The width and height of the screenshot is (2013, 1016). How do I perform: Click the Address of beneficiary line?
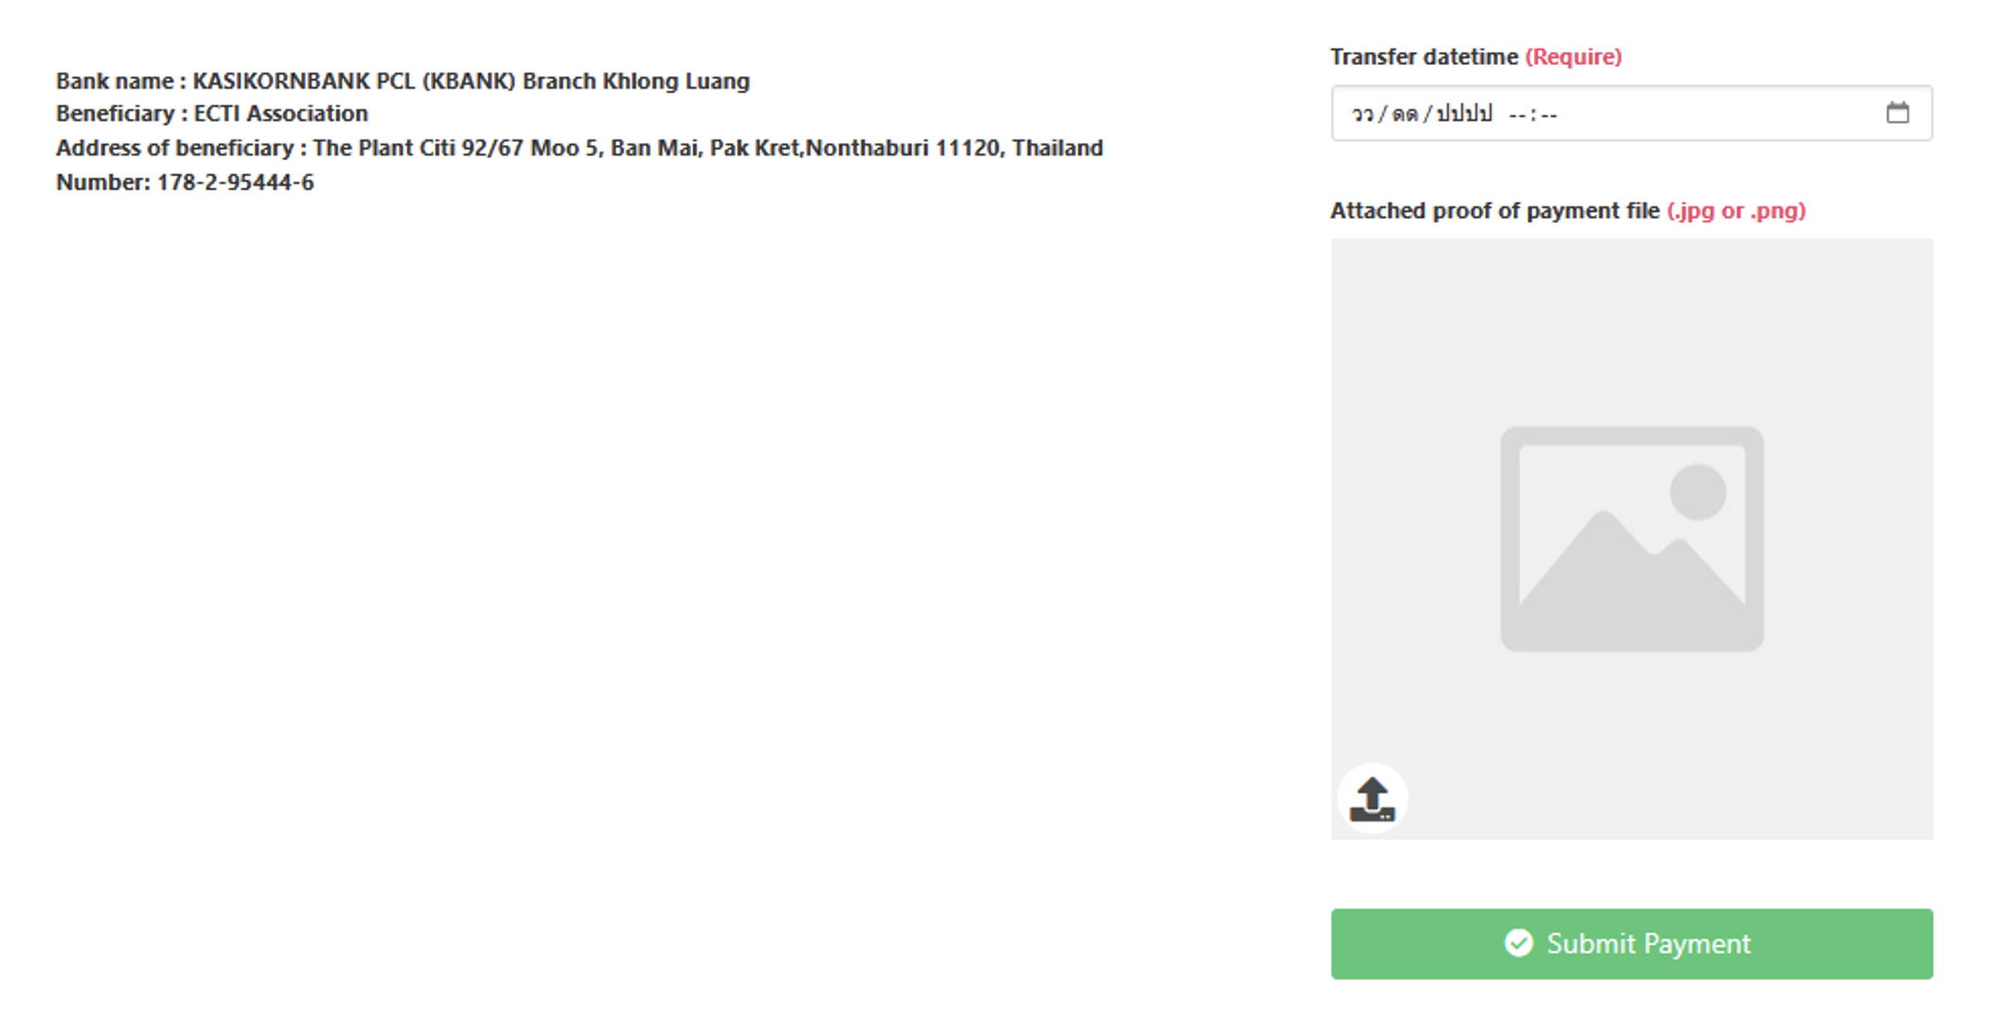(x=579, y=148)
